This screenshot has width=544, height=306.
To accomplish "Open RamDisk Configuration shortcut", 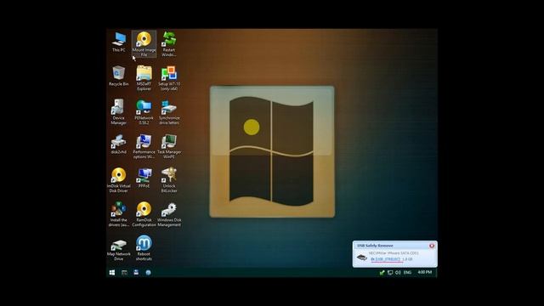I will (144, 213).
